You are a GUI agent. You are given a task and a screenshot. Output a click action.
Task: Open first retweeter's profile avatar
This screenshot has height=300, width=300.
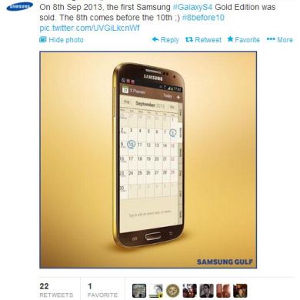[x=139, y=291]
